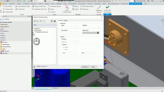
Task: Switch to the General tab
Action: tap(60, 20)
